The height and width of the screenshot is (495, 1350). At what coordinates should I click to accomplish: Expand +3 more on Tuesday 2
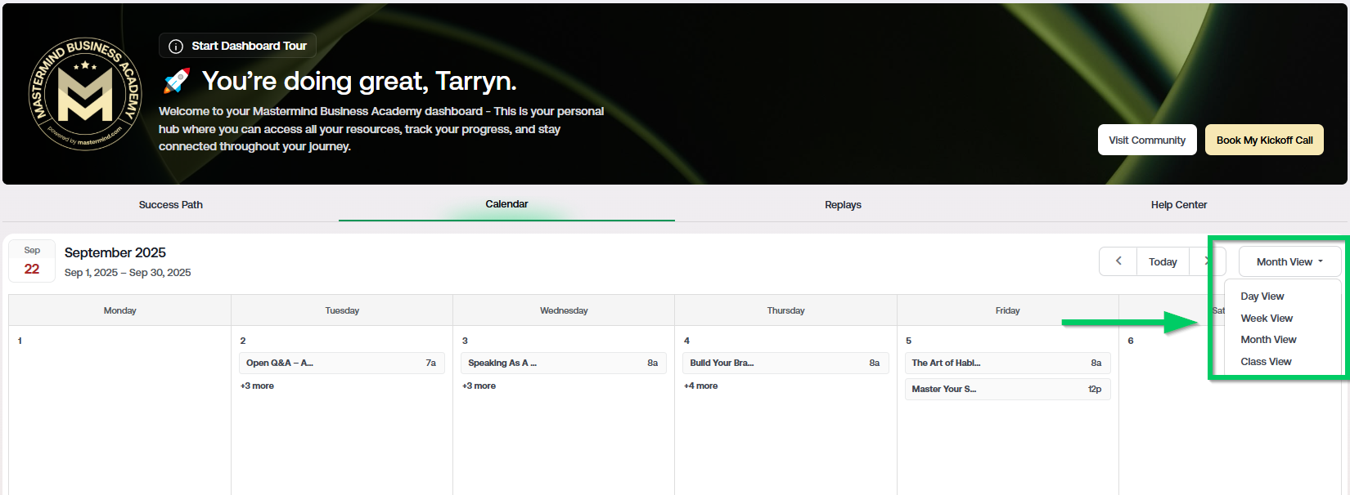point(257,386)
